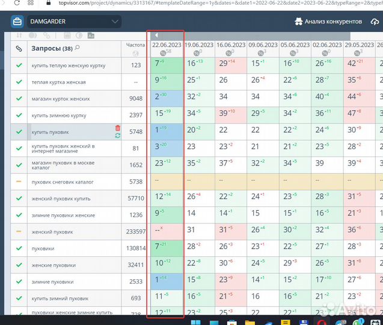The image size is (383, 325).
Task: Click the blue position cell for купить пуховик
Action: 166,131
